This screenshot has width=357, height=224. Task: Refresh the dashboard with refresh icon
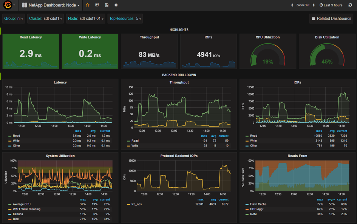tap(350, 5)
